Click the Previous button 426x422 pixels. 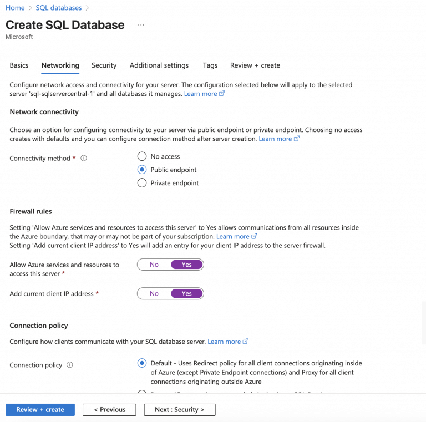(109, 410)
